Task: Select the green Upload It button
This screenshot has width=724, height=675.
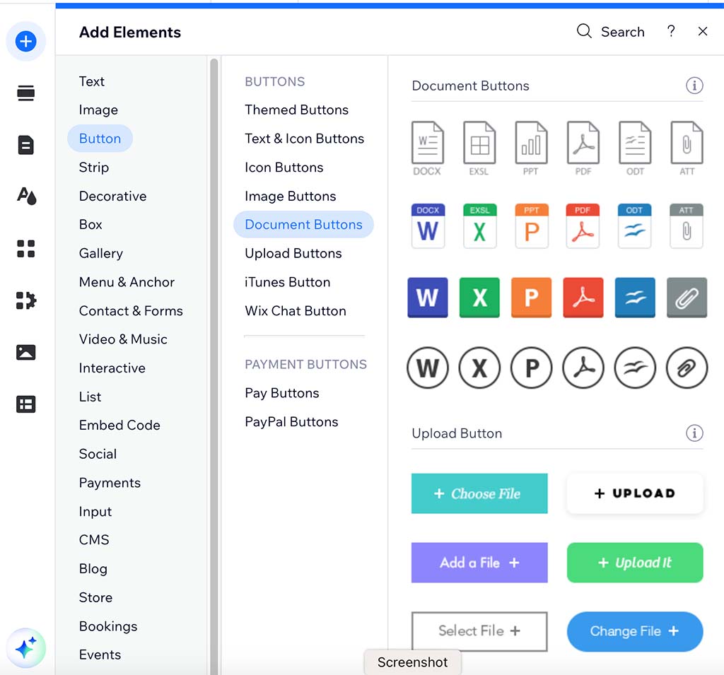Action: point(634,563)
